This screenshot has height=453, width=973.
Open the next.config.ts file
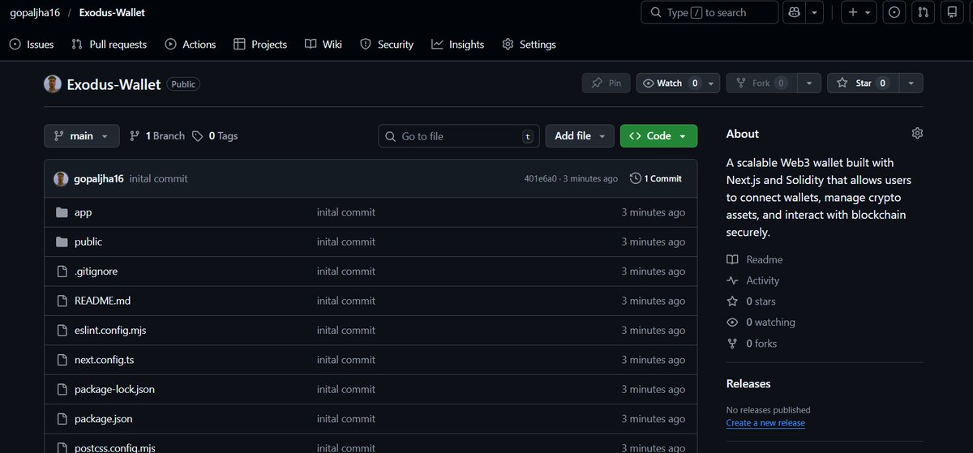tap(104, 360)
